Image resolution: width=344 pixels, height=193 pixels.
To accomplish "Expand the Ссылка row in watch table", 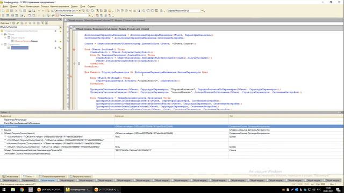I will point(2,130).
